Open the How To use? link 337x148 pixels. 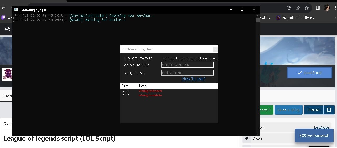(194, 79)
